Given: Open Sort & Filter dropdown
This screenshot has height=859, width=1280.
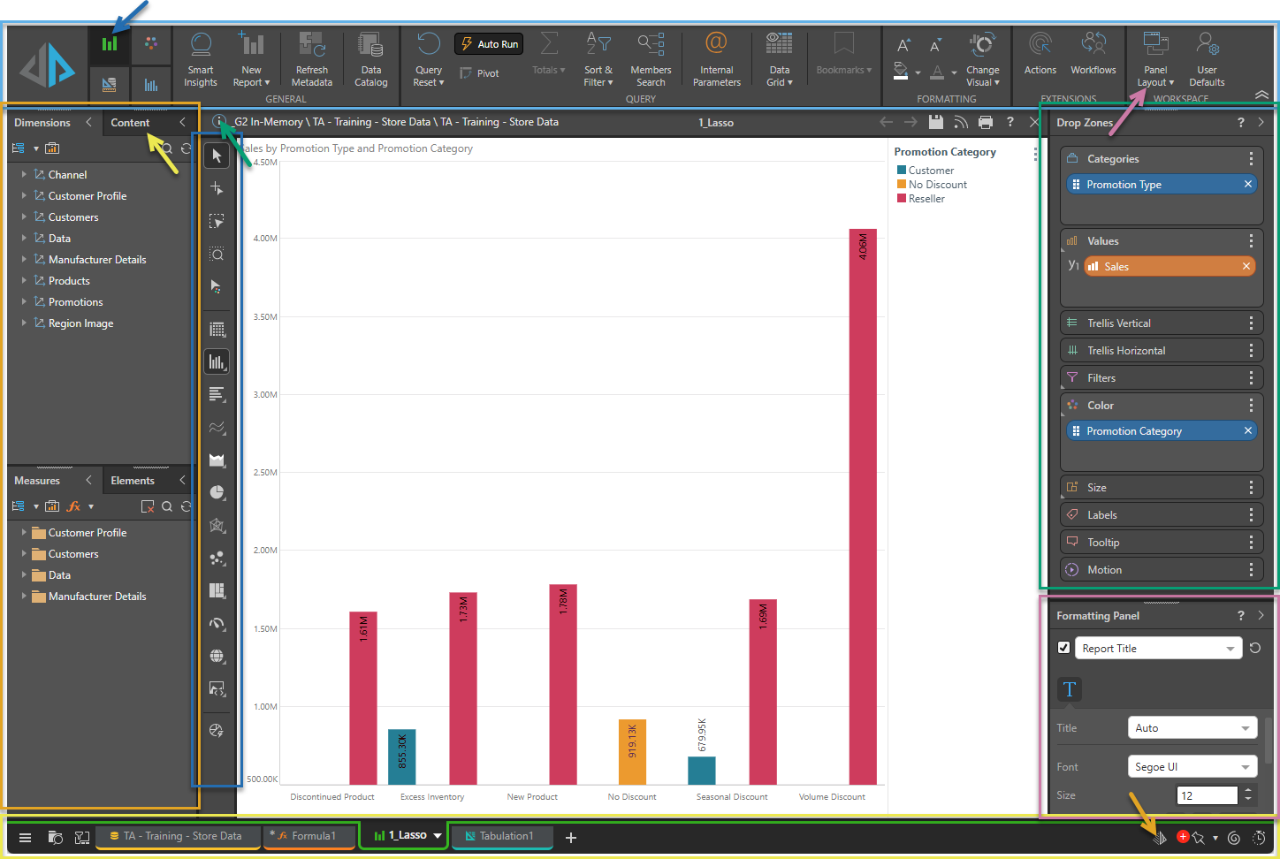Looking at the screenshot, I should point(598,59).
